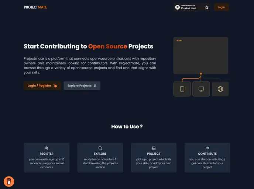Click the Login / Register button

point(42,86)
